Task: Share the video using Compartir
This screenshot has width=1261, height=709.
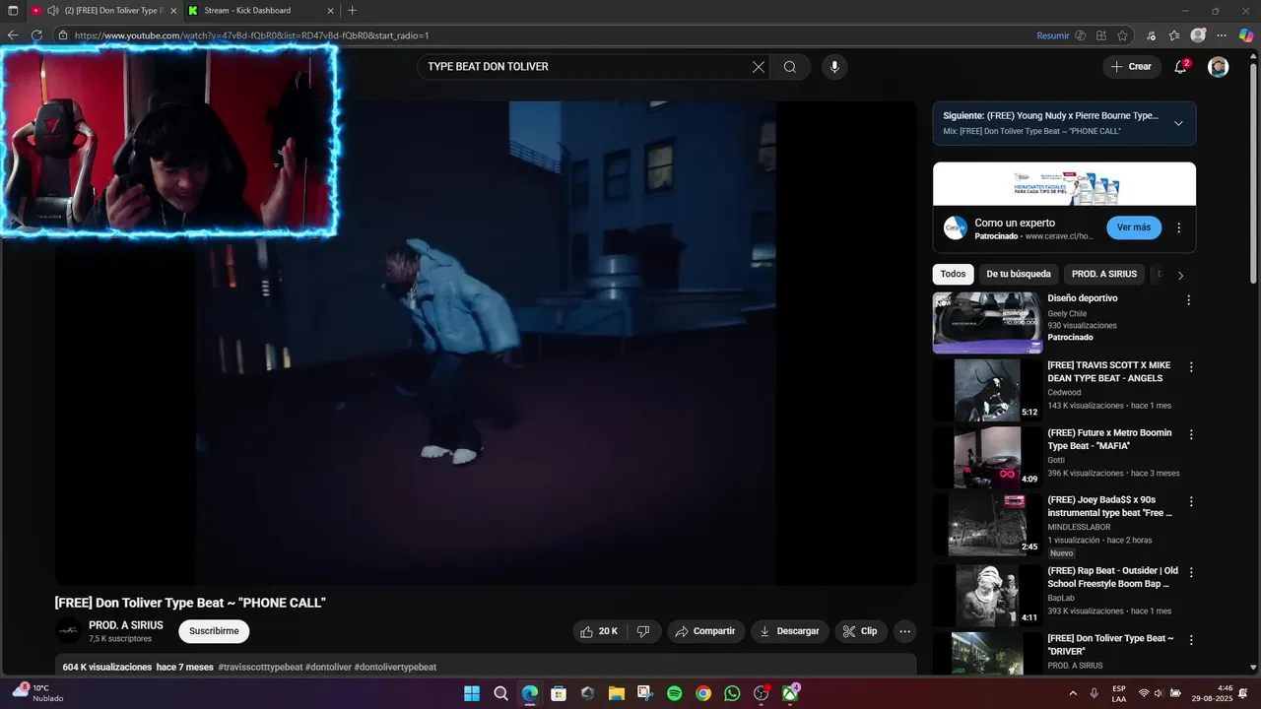Action: (705, 631)
